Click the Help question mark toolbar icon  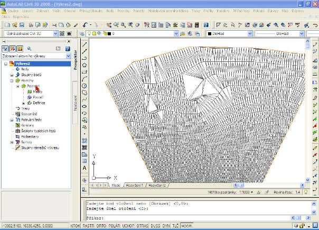pyautogui.click(x=206, y=25)
